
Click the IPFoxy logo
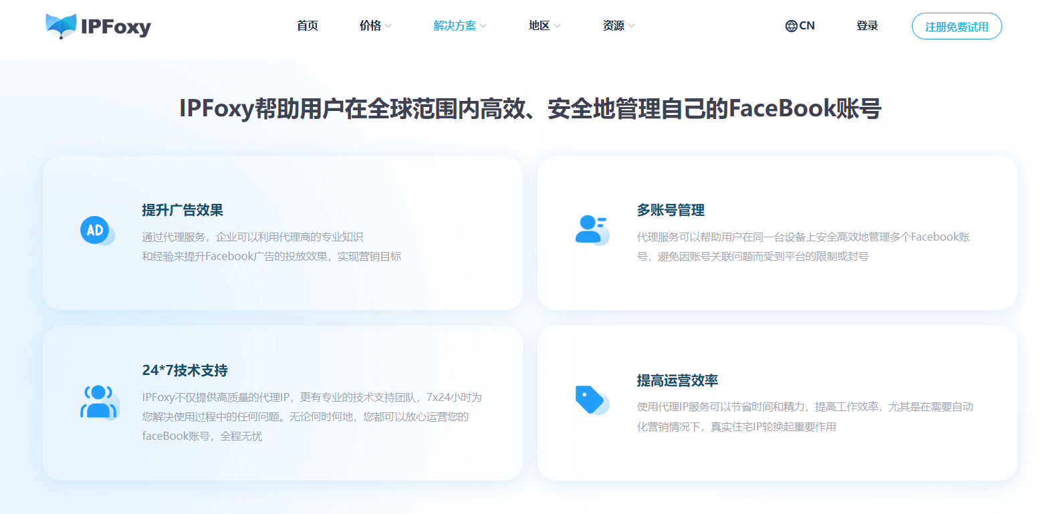click(x=98, y=26)
